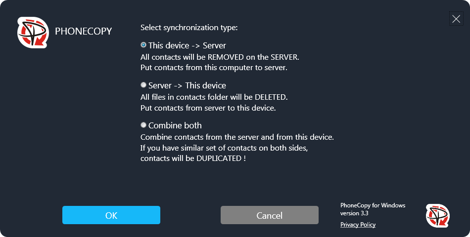Select the "This device -> Server" radio option
This screenshot has height=237, width=470.
coord(143,45)
